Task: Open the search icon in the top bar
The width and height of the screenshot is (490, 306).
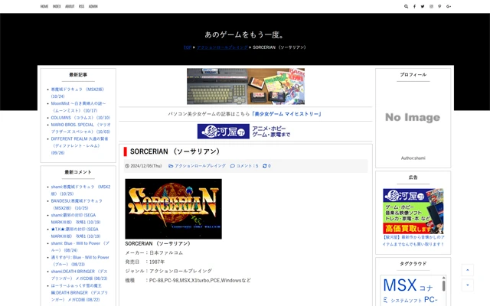Action: point(407,6)
